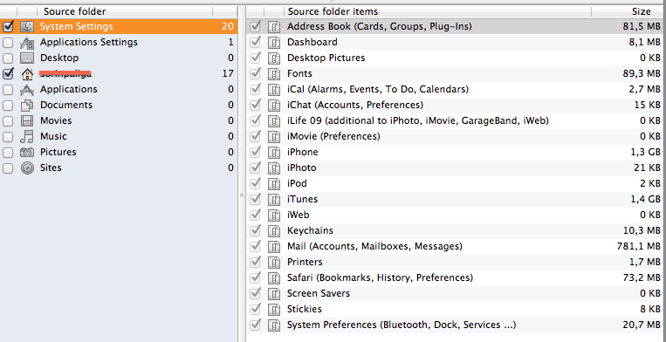The image size is (666, 342).
Task: Toggle the Applications folder checkbox
Action: (x=8, y=90)
